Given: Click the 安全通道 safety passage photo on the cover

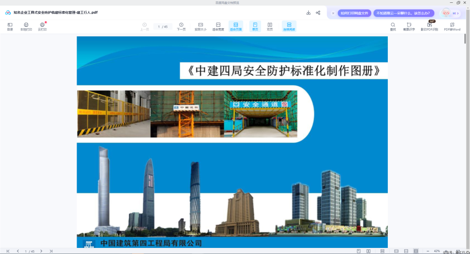Looking at the screenshot, I should 260,114.
